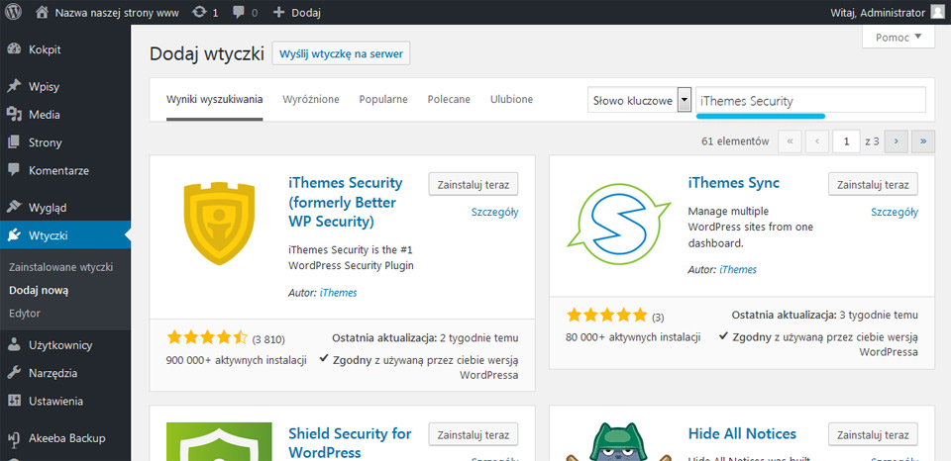Screen dimensions: 951x461
Task: Click the Ustawienia settings icon
Action: click(14, 401)
